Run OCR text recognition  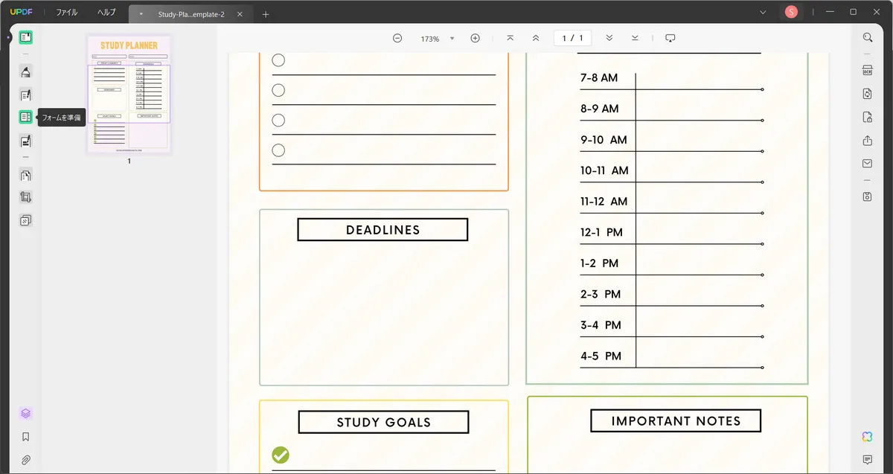tap(868, 71)
